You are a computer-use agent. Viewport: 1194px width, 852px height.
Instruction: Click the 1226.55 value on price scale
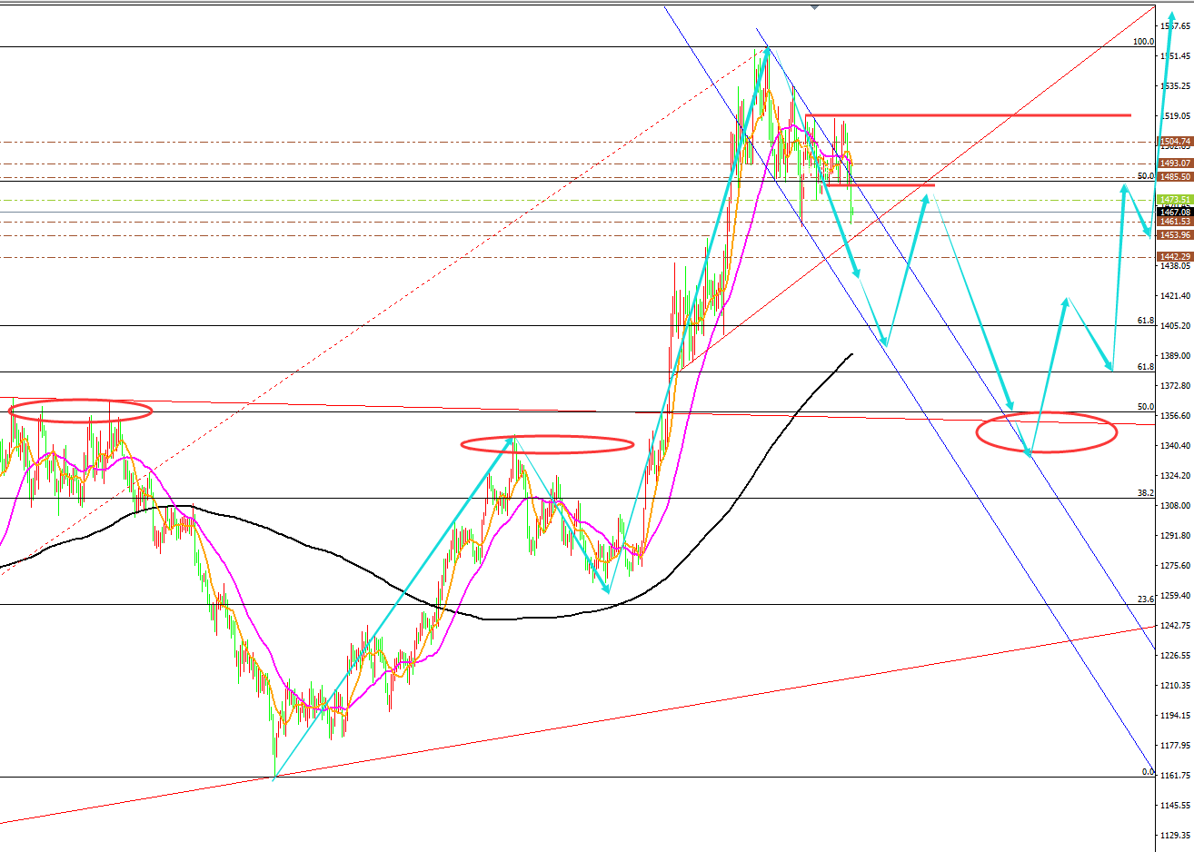(x=1175, y=656)
